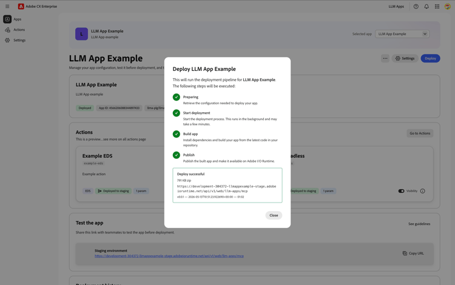Open the app switcher grid
Screen dimensions: 455x285
437,7
